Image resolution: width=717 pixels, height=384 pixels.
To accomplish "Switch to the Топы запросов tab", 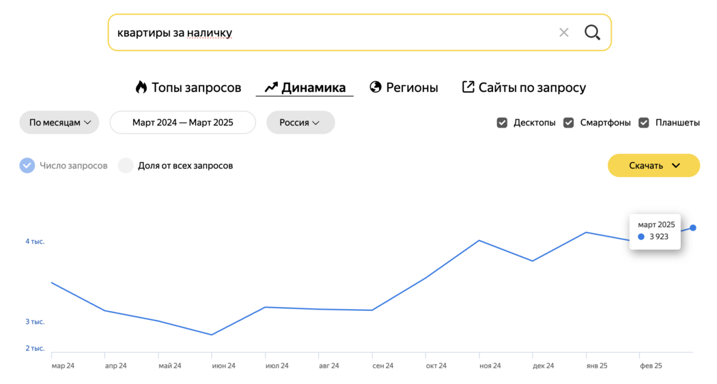I will pos(188,87).
